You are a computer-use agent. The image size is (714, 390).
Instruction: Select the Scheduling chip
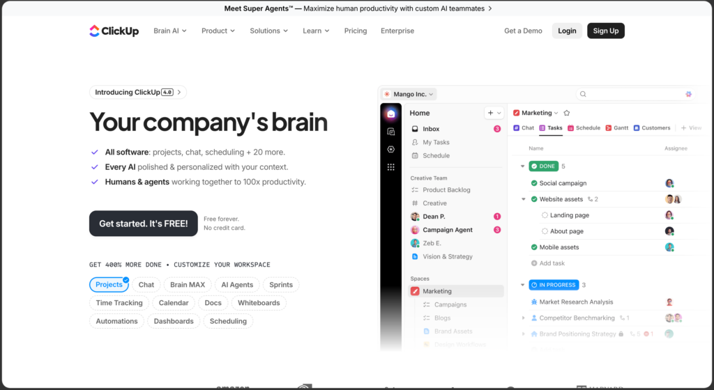pyautogui.click(x=228, y=321)
